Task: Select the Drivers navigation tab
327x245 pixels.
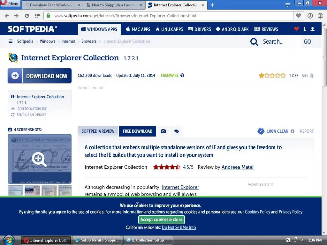Action: [200, 29]
